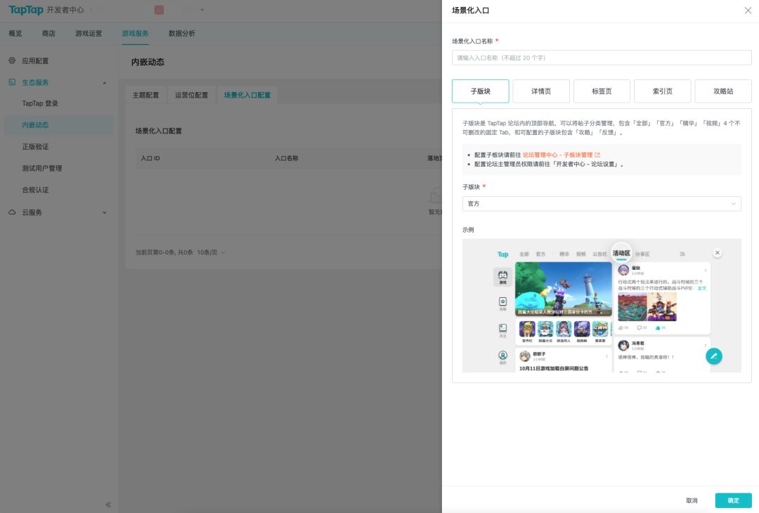The image size is (759, 513).
Task: Click the 应用配置 gear icon in sidebar
Action: tap(12, 61)
